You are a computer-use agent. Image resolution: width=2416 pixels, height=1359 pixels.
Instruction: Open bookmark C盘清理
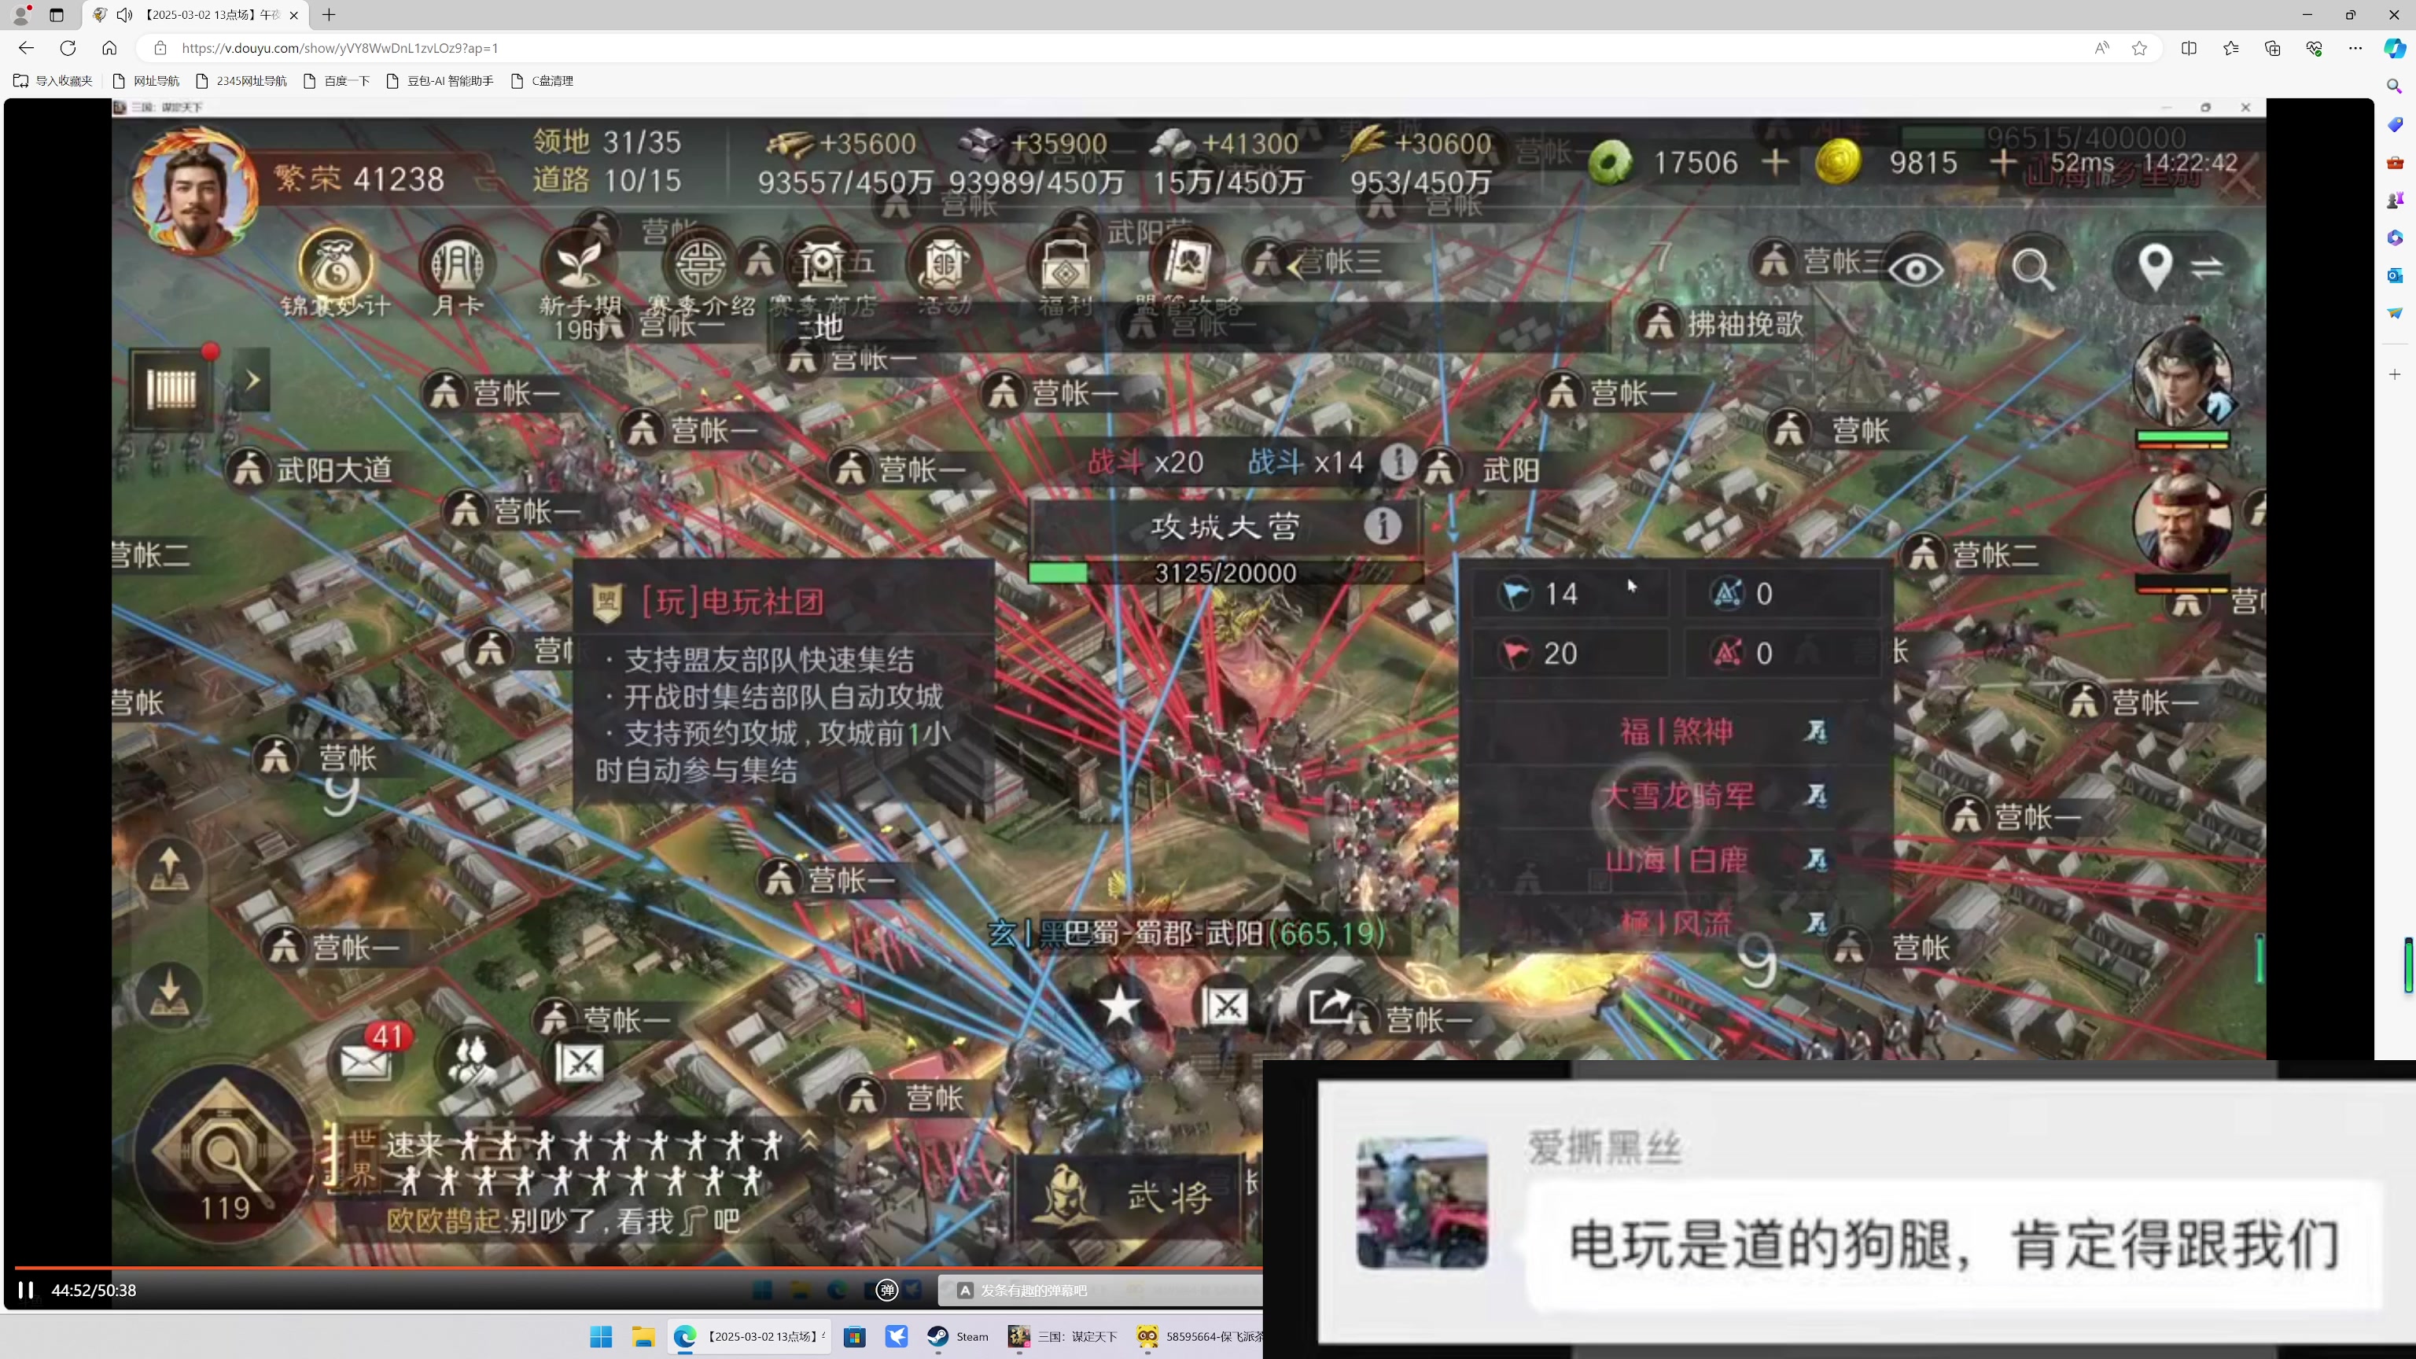(x=543, y=81)
